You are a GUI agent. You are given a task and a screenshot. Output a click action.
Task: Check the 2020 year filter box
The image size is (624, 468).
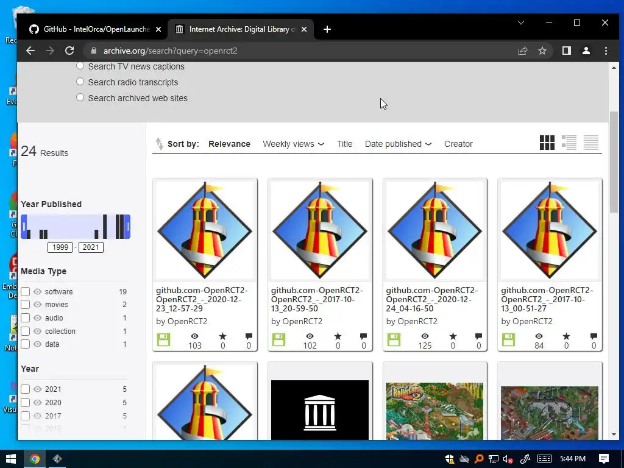[x=26, y=402]
